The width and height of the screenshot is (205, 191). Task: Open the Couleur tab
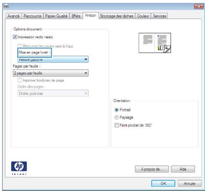click(143, 16)
